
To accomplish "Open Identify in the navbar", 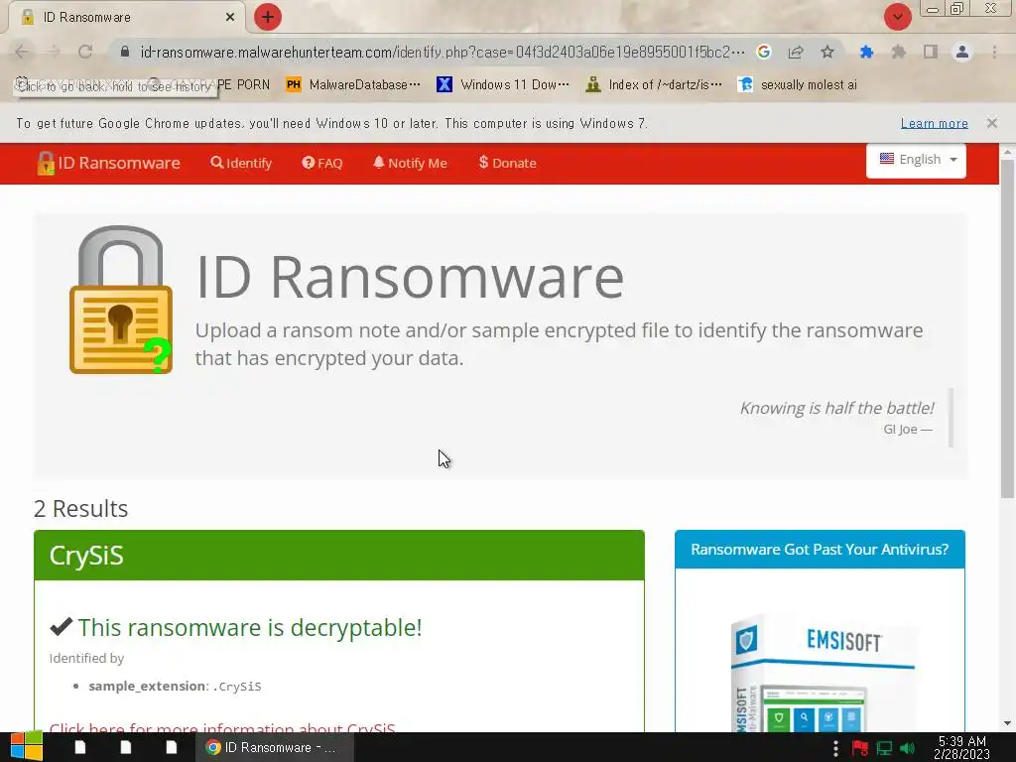I will 241,164.
